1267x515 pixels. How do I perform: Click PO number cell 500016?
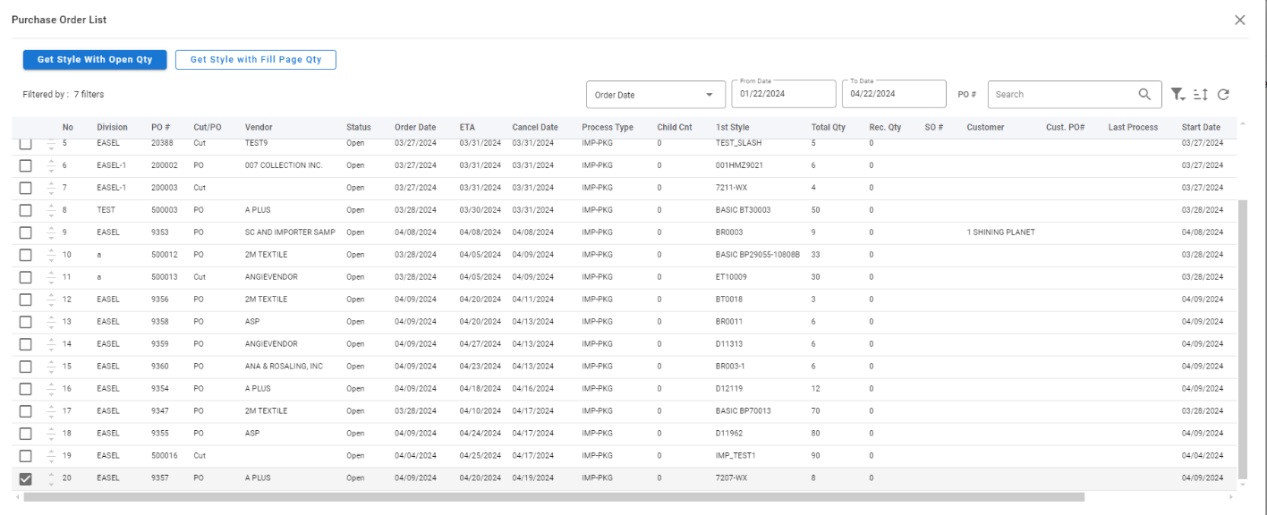[164, 456]
